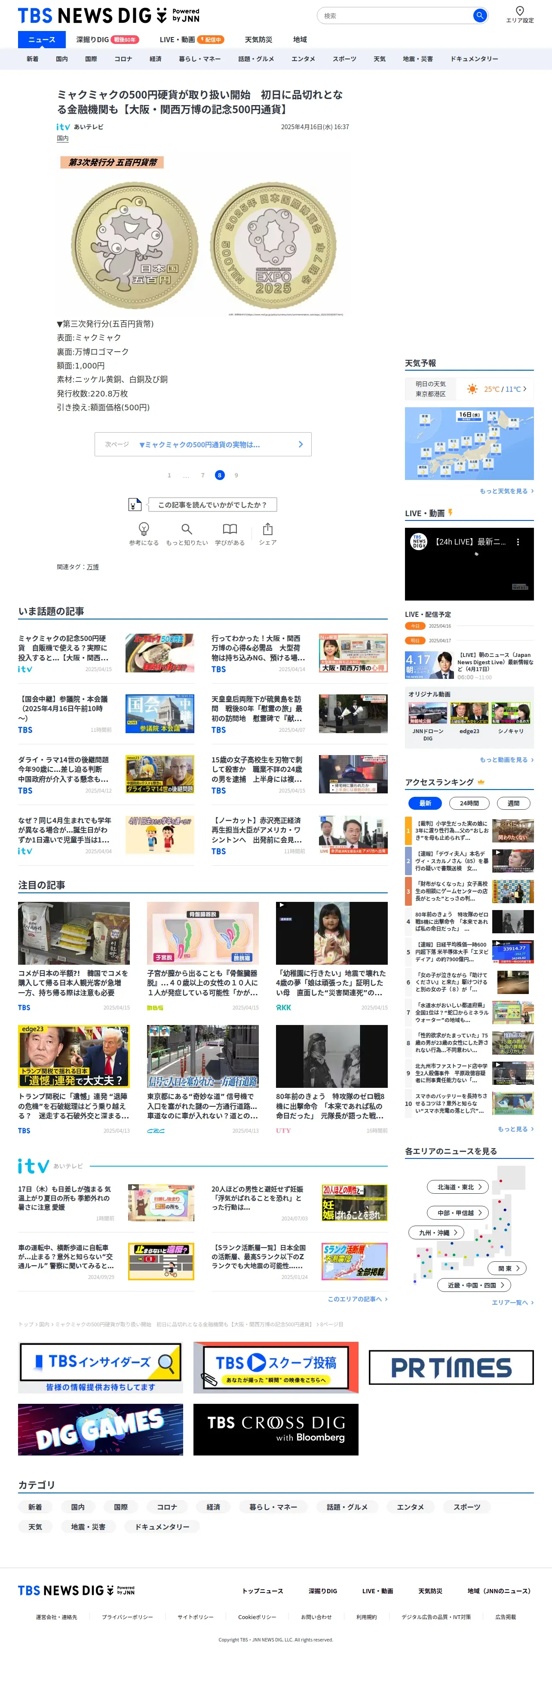552x1700 pixels.
Task: Open the TBSインサイダーズ banner
Action: coord(100,1367)
